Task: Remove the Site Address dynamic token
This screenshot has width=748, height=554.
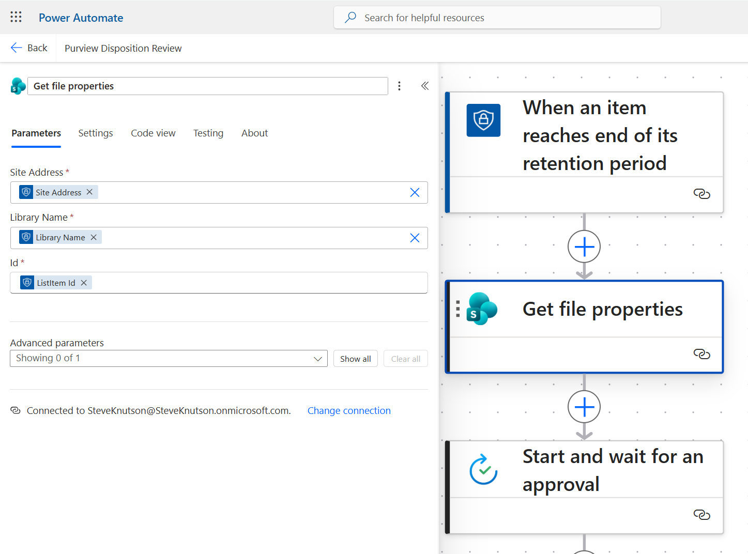Action: pos(90,192)
